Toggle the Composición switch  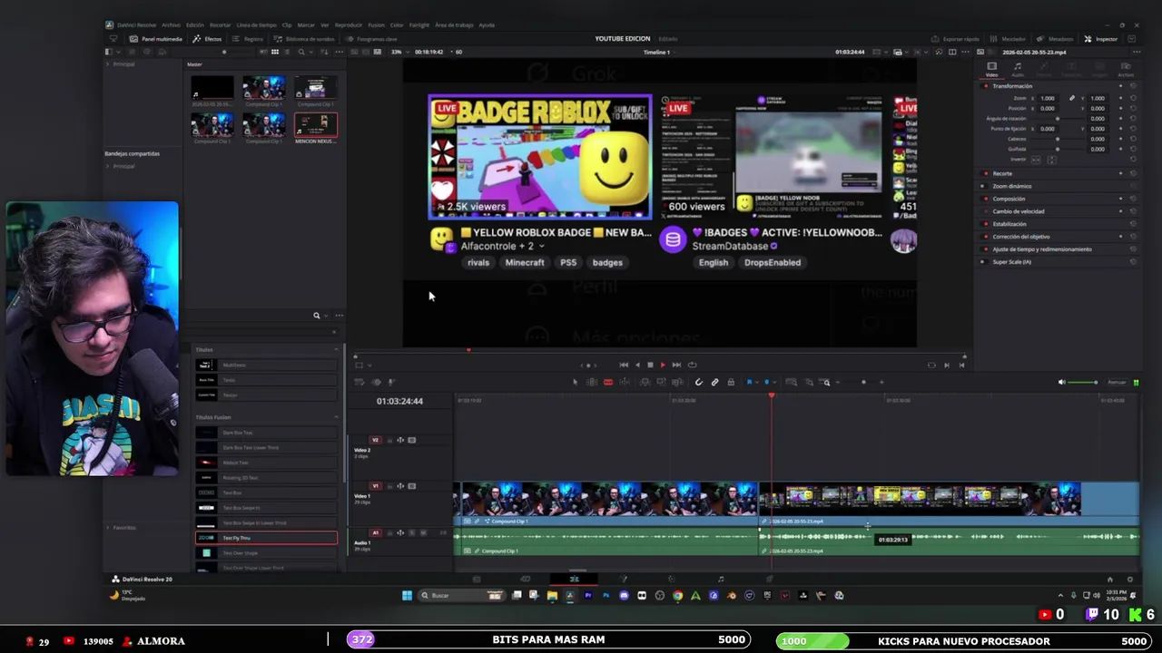985,199
